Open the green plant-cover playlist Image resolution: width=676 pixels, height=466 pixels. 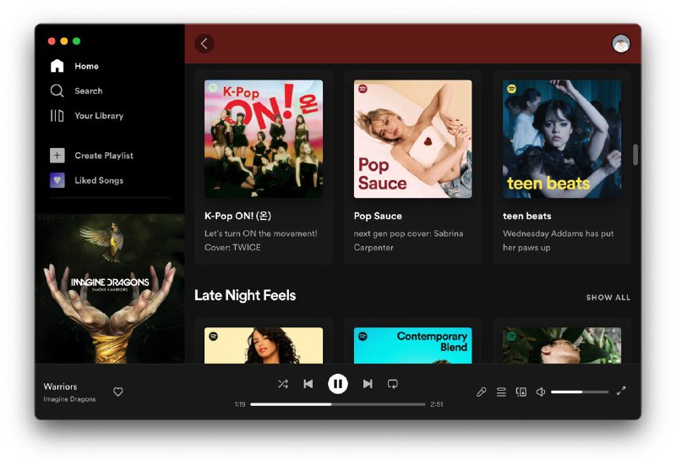(x=562, y=345)
